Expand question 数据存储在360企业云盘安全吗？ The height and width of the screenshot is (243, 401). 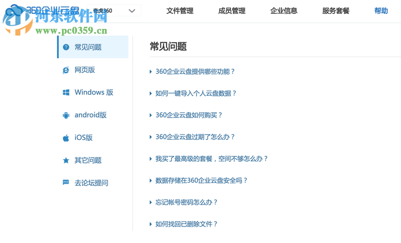[x=201, y=181]
